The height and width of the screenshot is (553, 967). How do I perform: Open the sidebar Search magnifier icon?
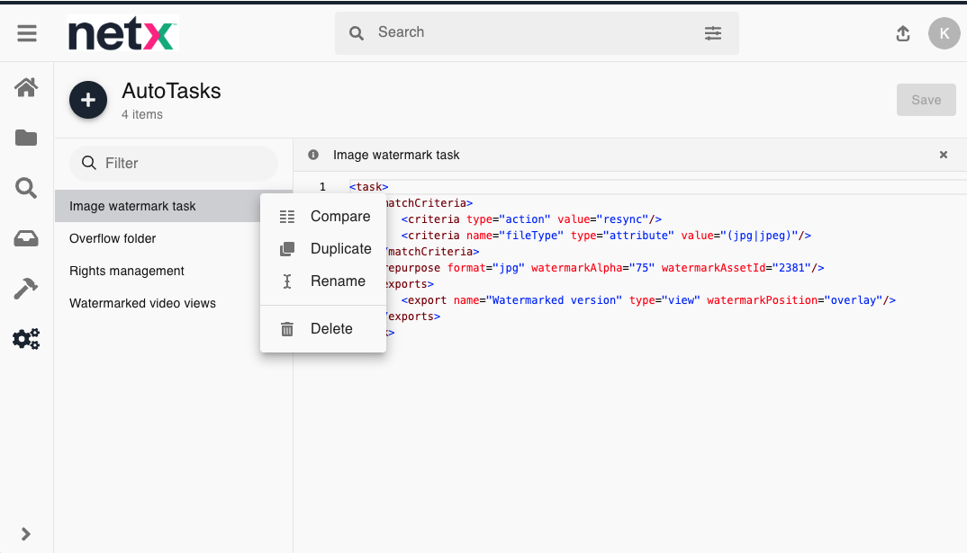point(26,188)
